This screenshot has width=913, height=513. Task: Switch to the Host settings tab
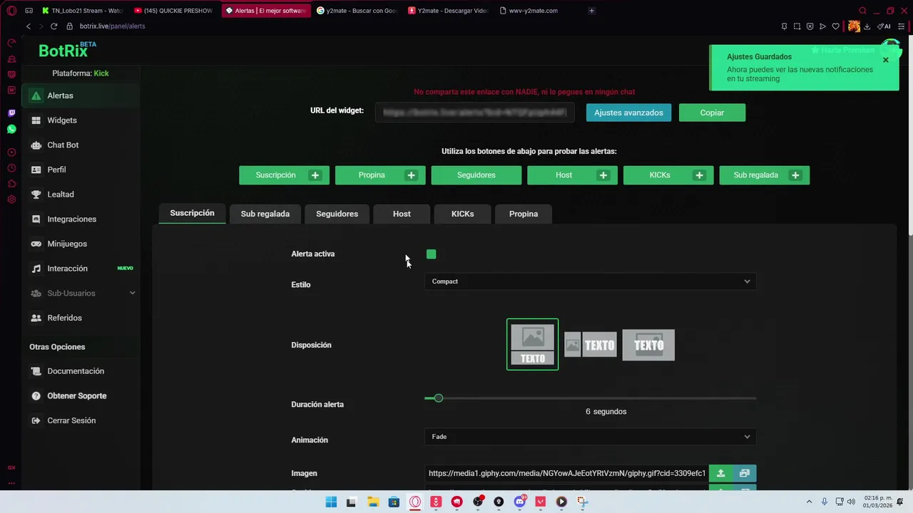click(402, 214)
